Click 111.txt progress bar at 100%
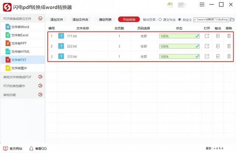Screen dimensions: 236x153 pyautogui.click(x=180, y=36)
